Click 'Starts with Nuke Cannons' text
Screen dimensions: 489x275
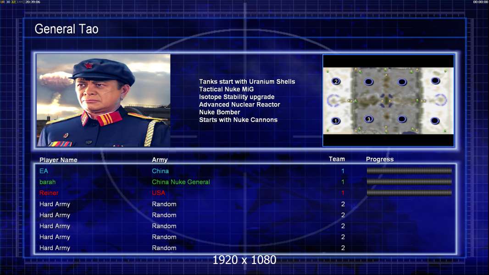[238, 120]
